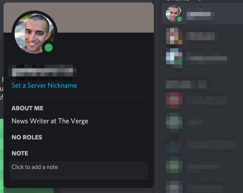Image resolution: width=243 pixels, height=193 pixels.
Task: Collapse blurred member group heading above red avatar
Action: (186, 84)
